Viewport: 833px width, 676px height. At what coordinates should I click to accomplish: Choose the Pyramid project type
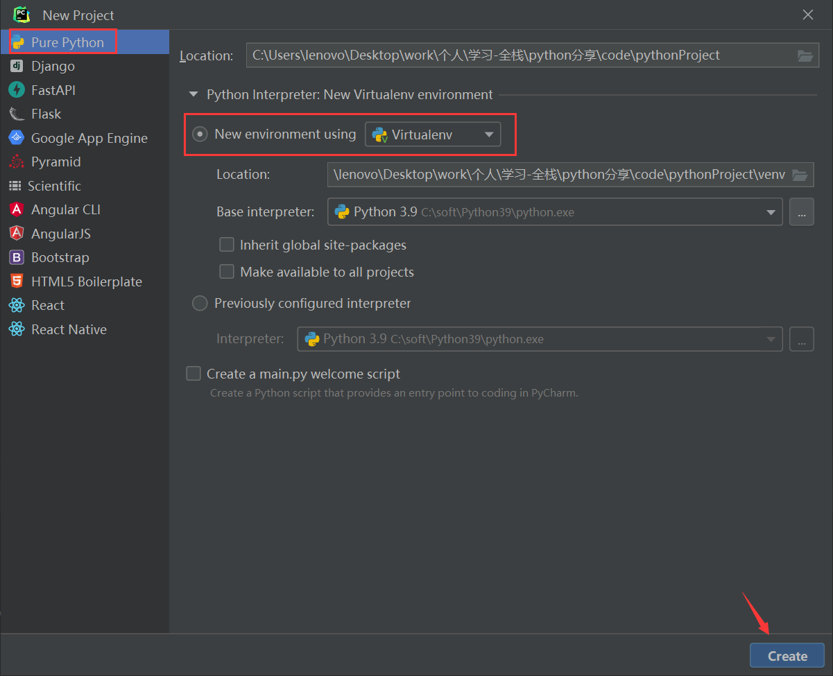[85, 162]
